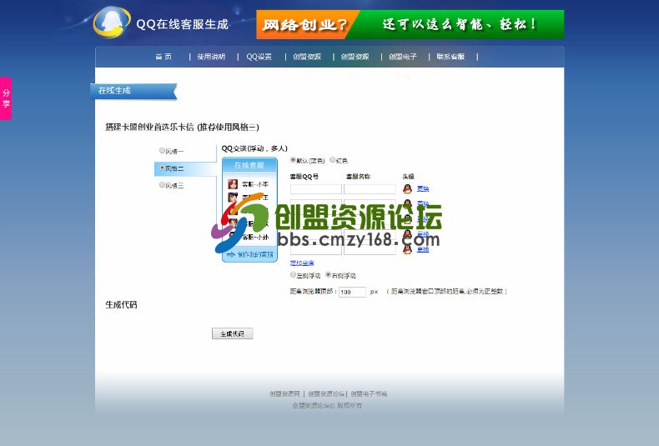
Task: Choose the 默认(蓝色) color option
Action: tap(293, 160)
